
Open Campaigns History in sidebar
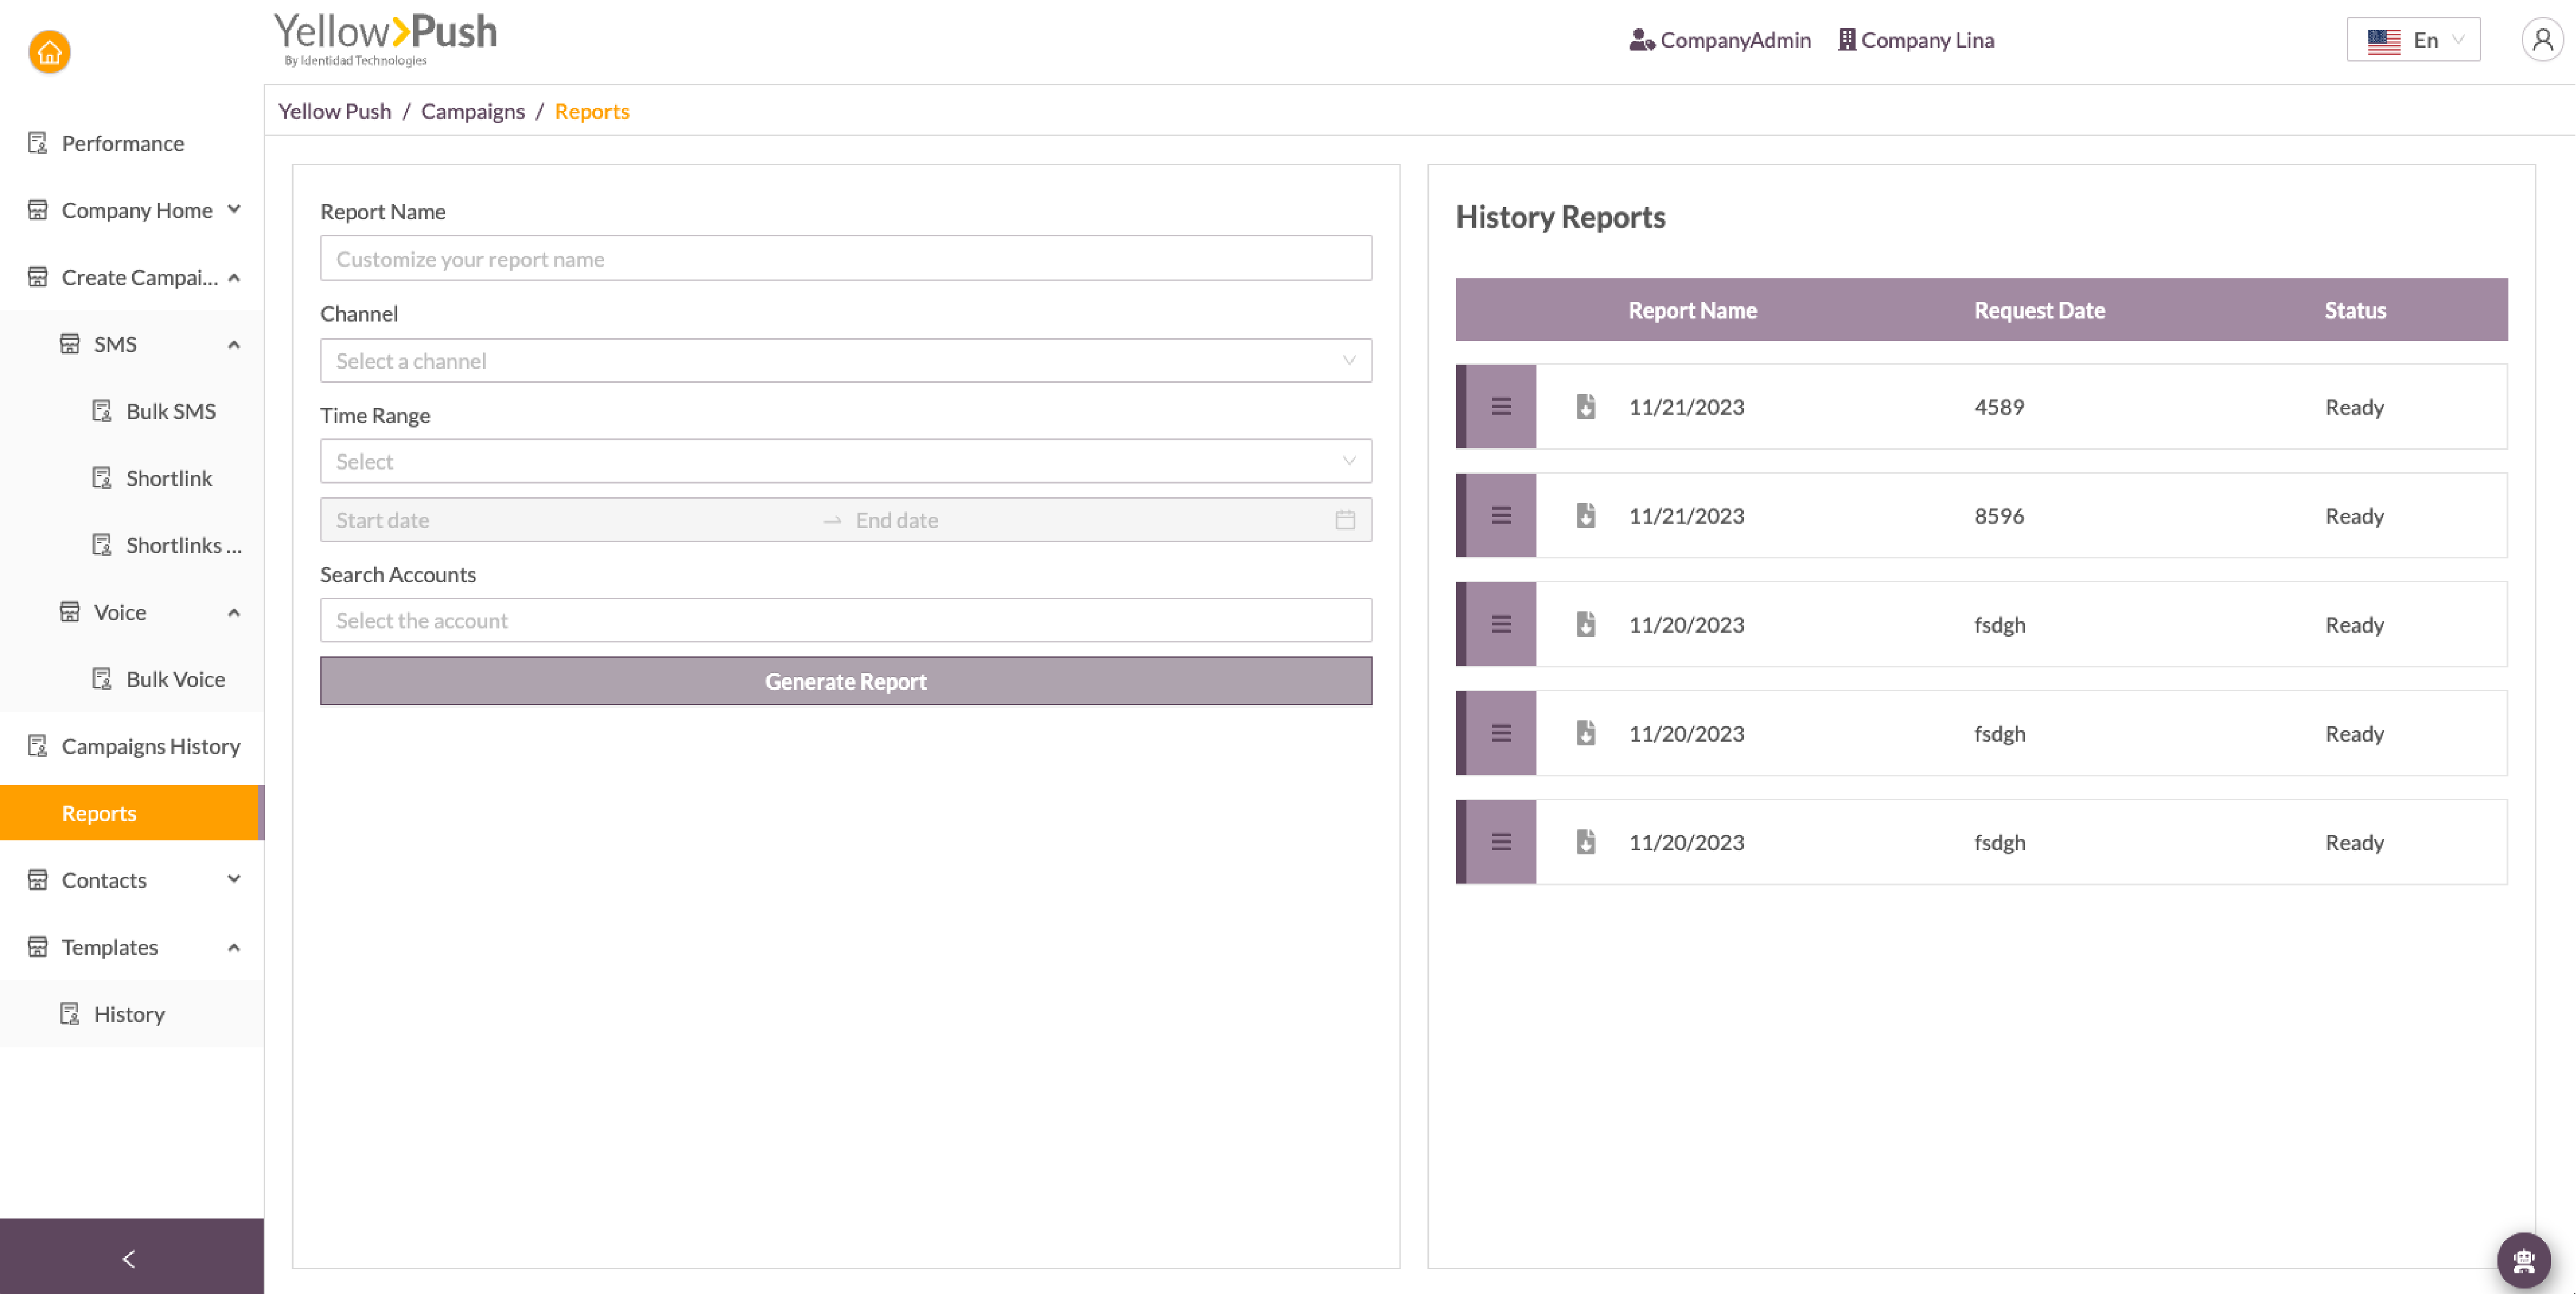pyautogui.click(x=150, y=746)
